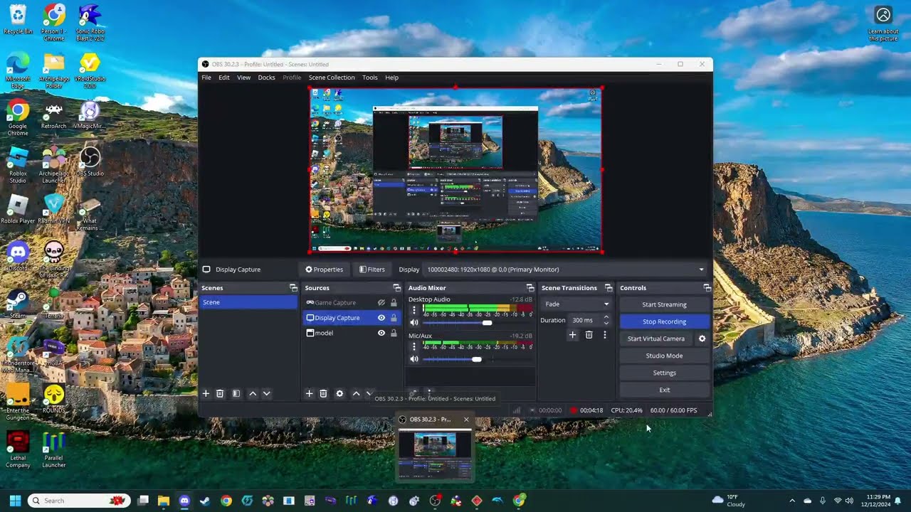Toggle lock on model source

point(394,333)
